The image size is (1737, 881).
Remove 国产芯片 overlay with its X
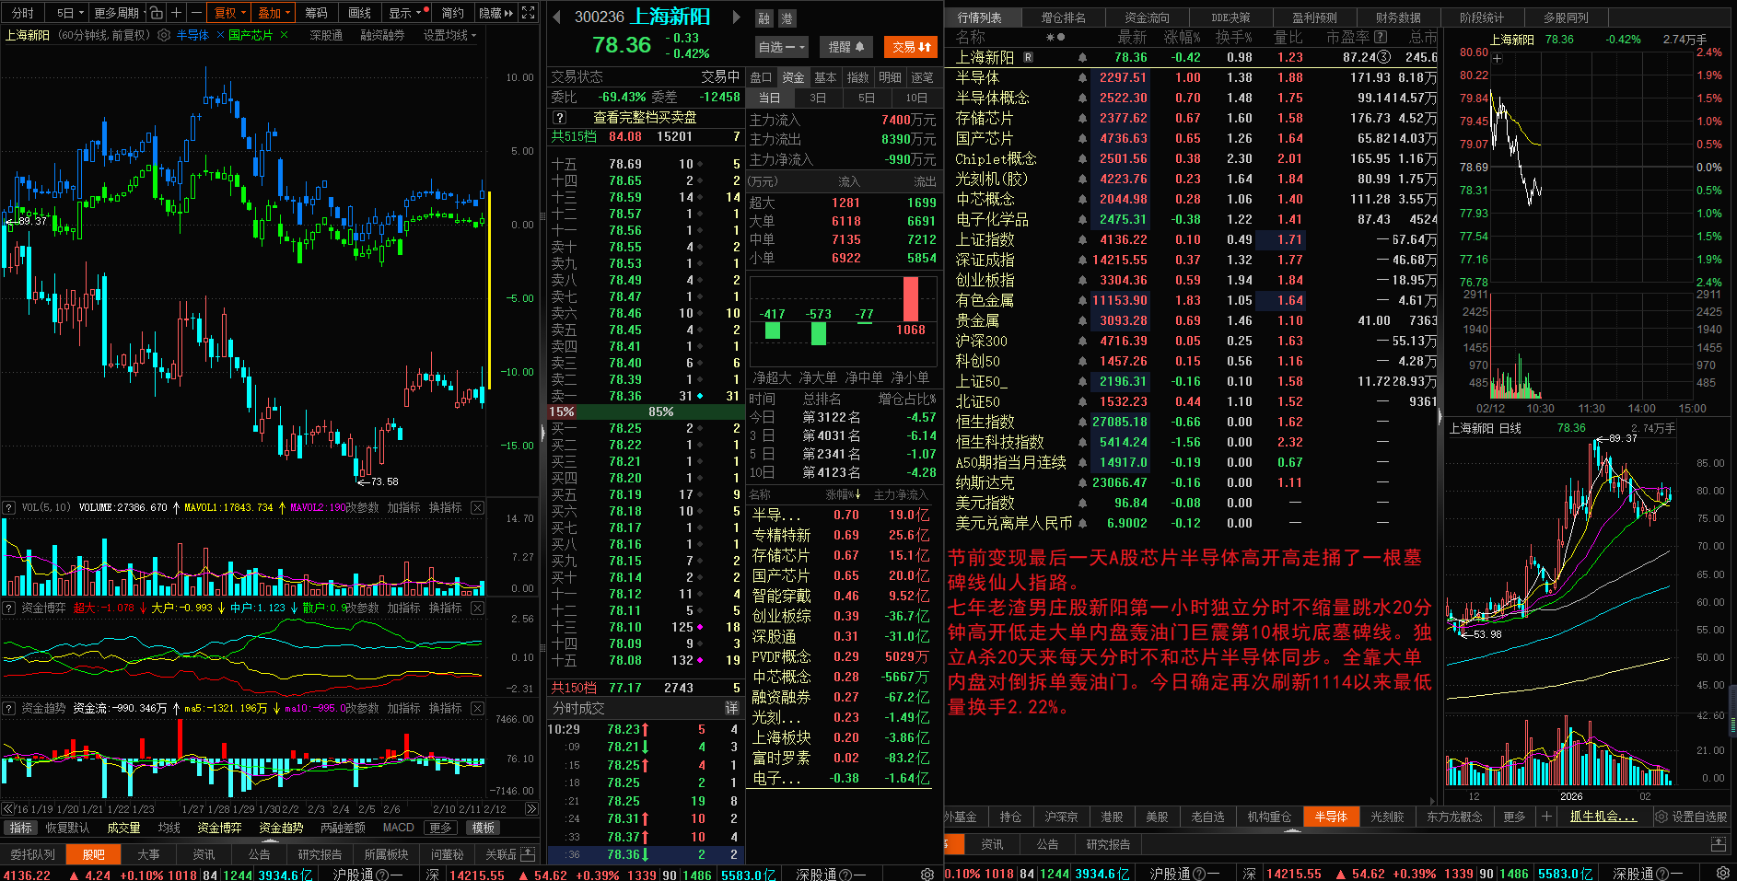284,35
